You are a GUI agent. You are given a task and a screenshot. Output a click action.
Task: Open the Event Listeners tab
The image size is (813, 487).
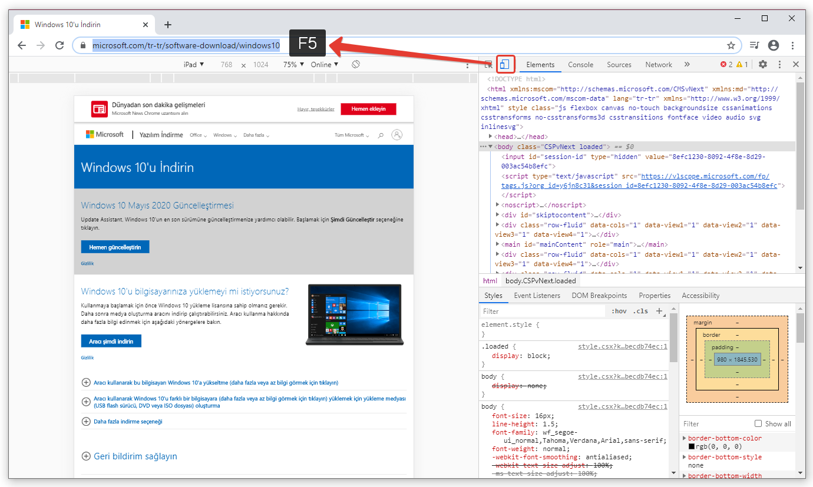tap(537, 296)
